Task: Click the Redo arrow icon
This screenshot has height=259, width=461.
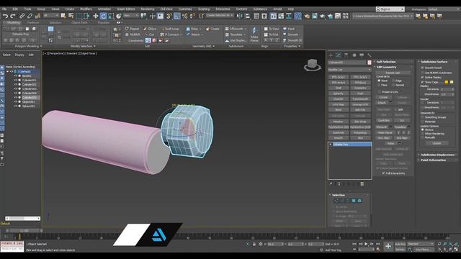Action: pos(13,16)
